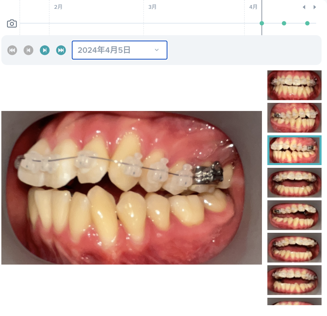Click the 2月 month label

pyautogui.click(x=58, y=7)
